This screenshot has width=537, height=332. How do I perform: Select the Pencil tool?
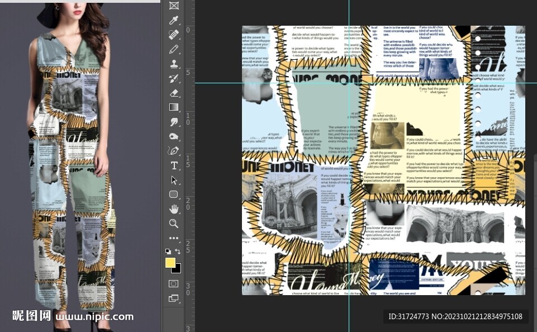(x=174, y=49)
